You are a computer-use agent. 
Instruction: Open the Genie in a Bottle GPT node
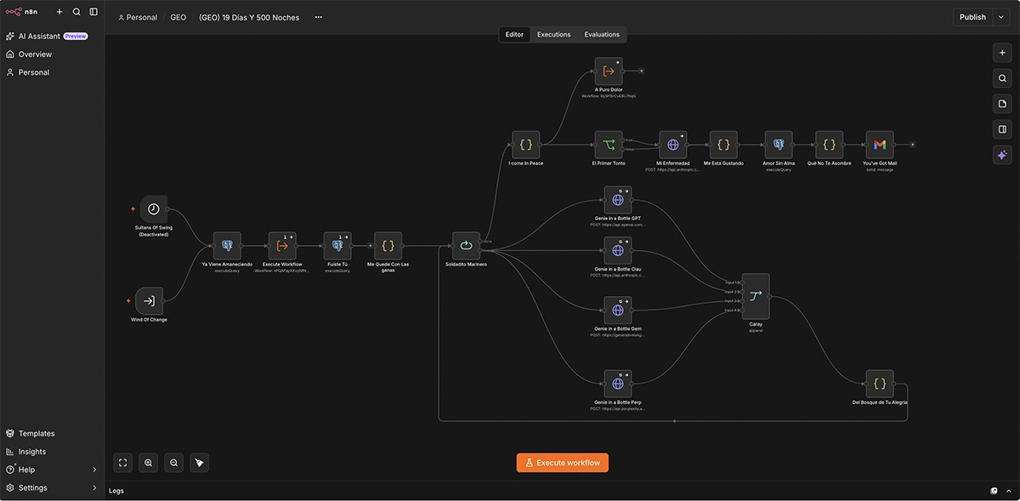point(618,200)
